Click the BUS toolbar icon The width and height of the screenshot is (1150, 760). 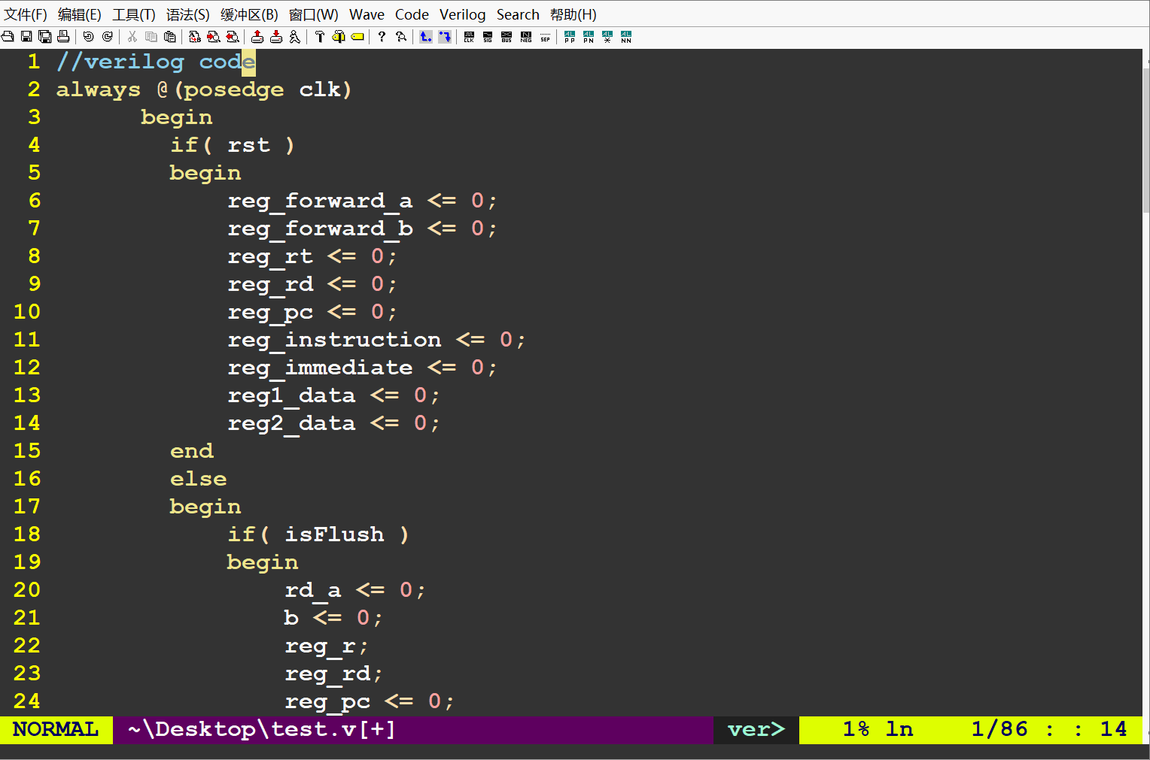[x=507, y=37]
